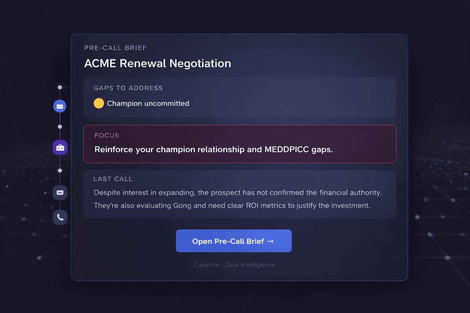
Task: Select the timeline dot below the briefcase icon
Action: click(60, 170)
